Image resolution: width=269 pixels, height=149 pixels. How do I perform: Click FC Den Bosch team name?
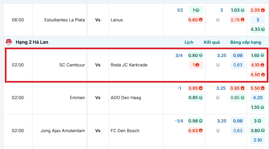click(x=125, y=131)
